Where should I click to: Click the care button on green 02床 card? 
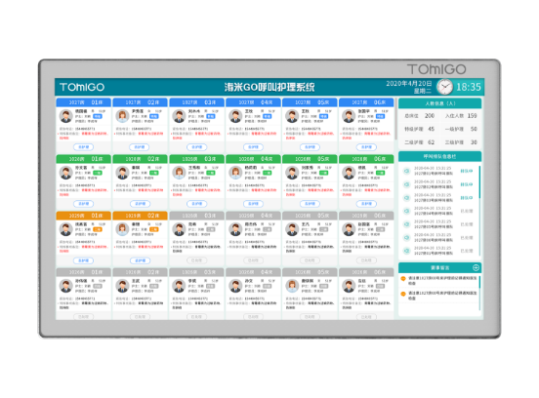click(140, 204)
